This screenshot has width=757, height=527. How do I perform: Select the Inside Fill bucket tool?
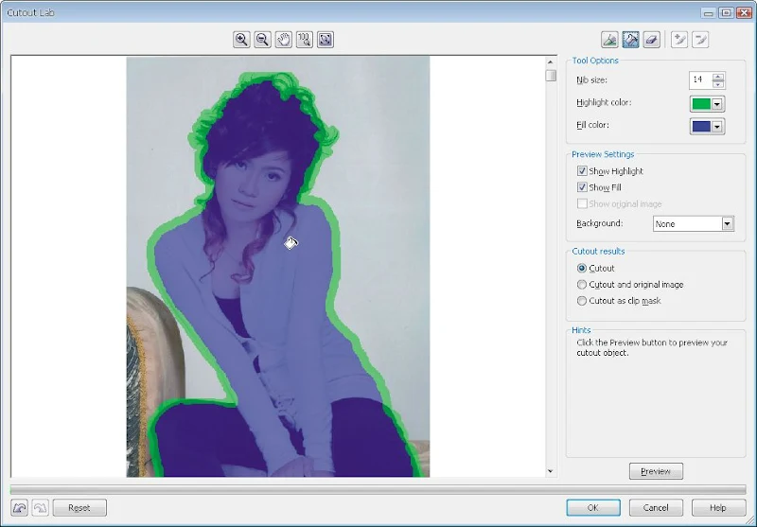[x=630, y=40]
